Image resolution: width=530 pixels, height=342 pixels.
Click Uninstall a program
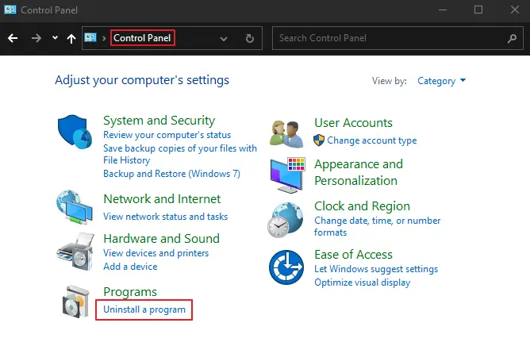coord(144,309)
